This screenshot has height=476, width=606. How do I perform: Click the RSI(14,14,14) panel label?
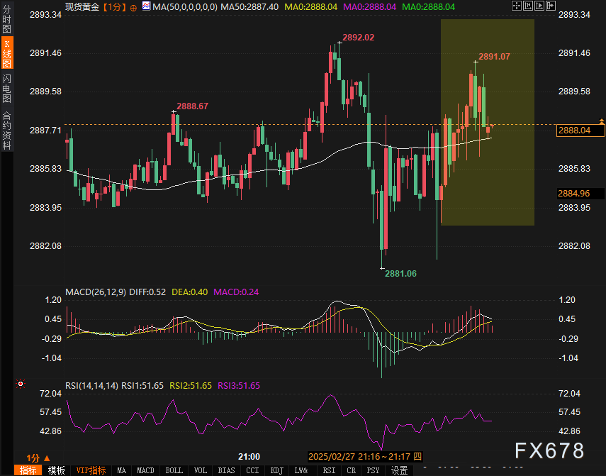pos(92,385)
